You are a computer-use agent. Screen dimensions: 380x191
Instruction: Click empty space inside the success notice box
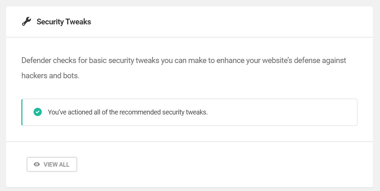point(282,112)
